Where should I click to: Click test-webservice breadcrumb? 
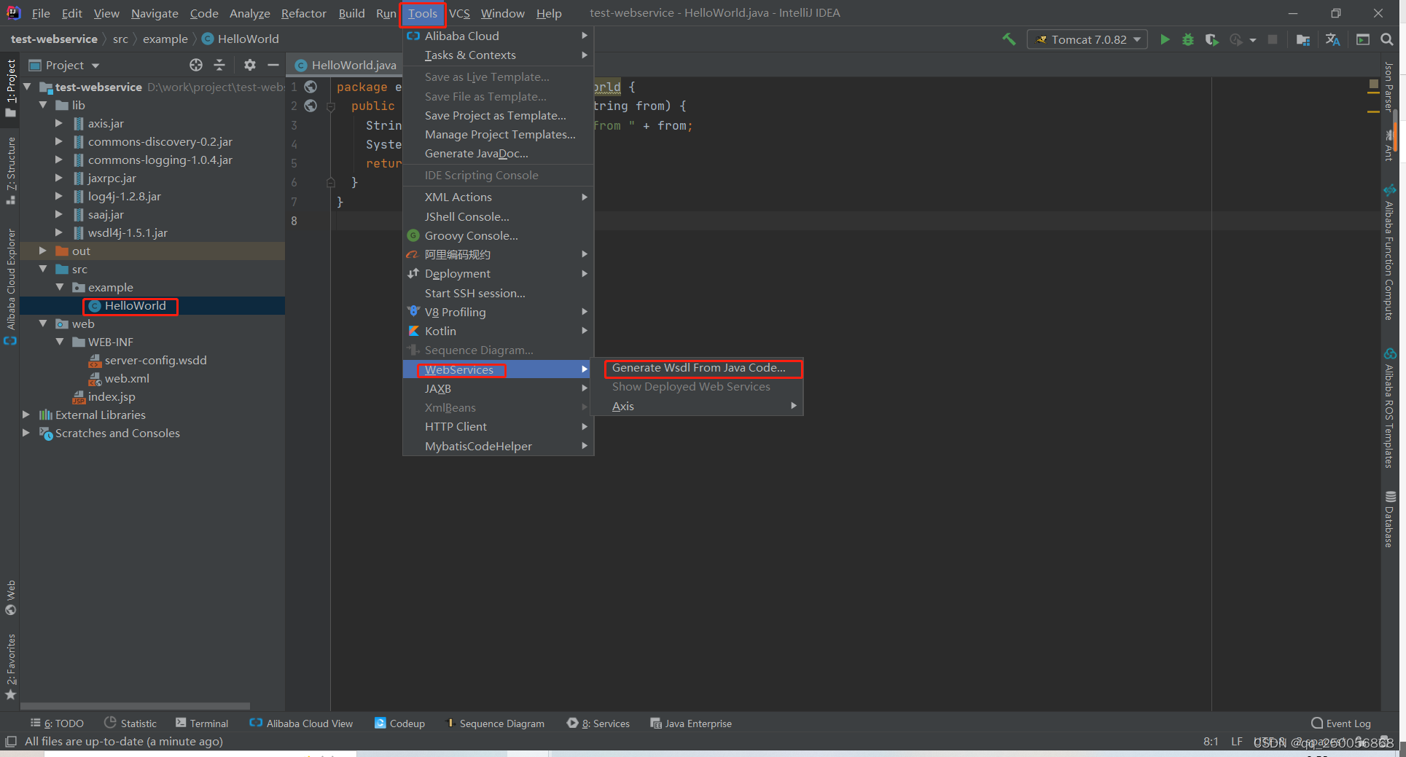pos(54,39)
